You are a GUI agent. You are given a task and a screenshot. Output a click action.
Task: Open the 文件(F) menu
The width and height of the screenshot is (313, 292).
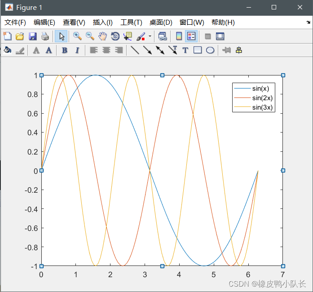pos(15,22)
